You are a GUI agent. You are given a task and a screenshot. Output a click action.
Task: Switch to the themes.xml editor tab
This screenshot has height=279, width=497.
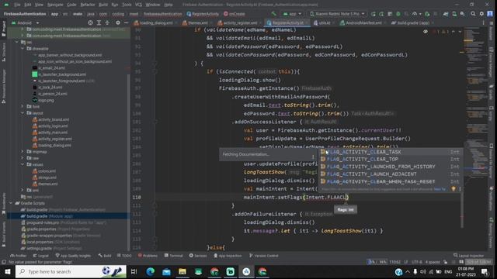pyautogui.click(x=196, y=22)
